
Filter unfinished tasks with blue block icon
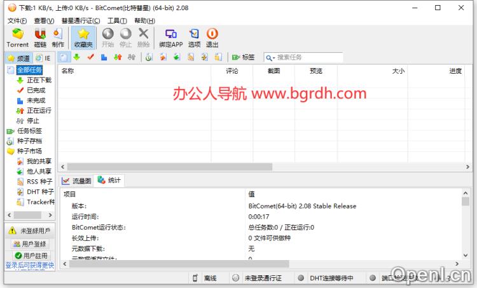104,57
